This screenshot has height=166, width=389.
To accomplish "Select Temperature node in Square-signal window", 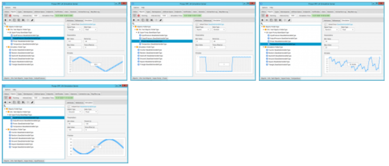I will pos(153,44).
